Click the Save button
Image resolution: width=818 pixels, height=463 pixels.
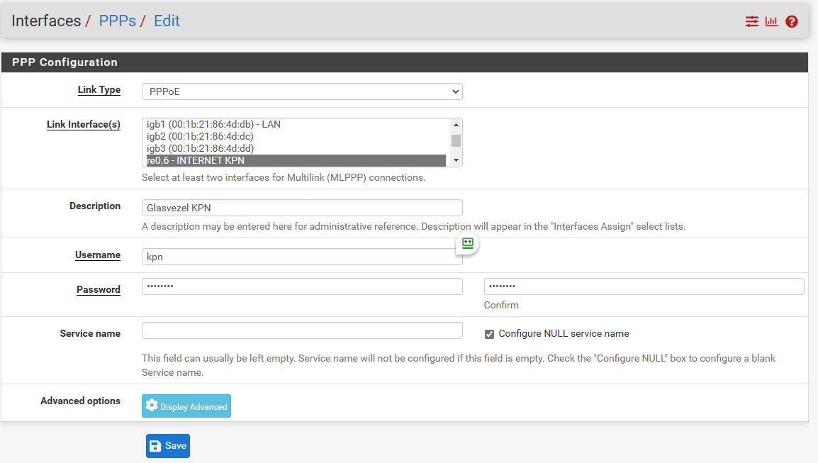[168, 446]
